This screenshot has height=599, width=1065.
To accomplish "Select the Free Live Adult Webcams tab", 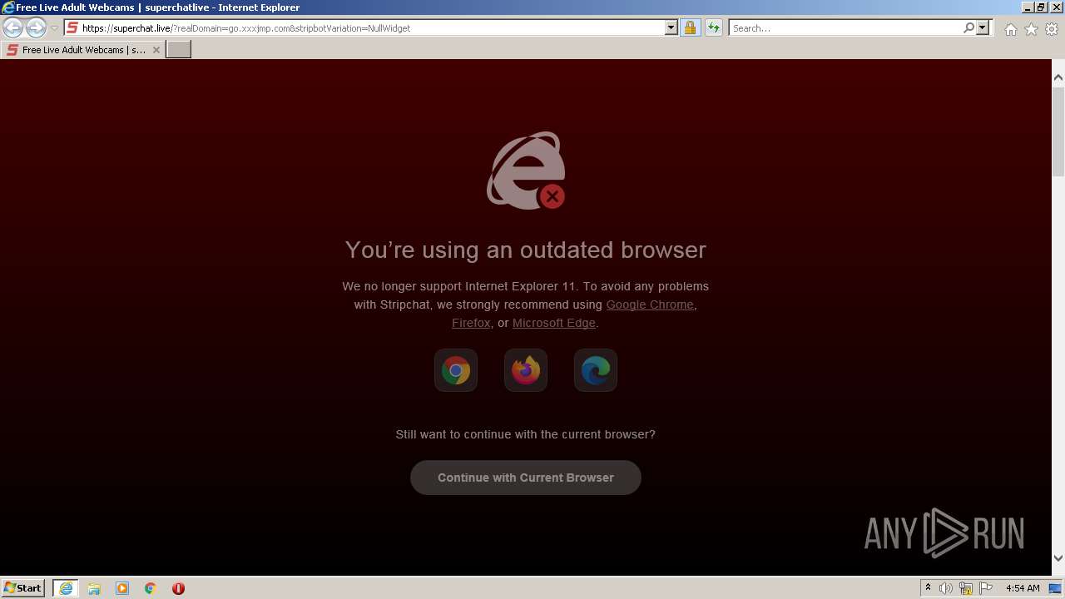I will tap(82, 50).
